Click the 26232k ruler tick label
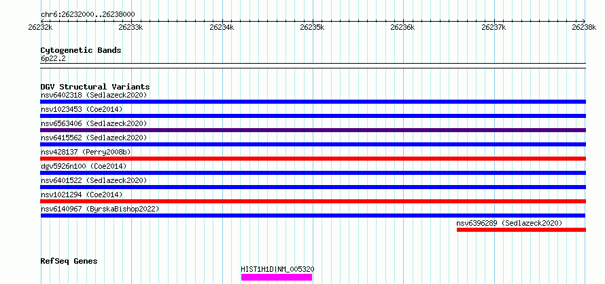Viewport: 605px width, 284px height. click(41, 27)
